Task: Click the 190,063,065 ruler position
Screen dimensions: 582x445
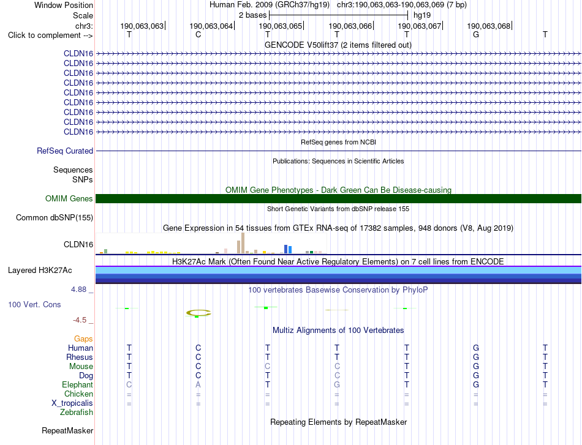Action: [x=280, y=26]
